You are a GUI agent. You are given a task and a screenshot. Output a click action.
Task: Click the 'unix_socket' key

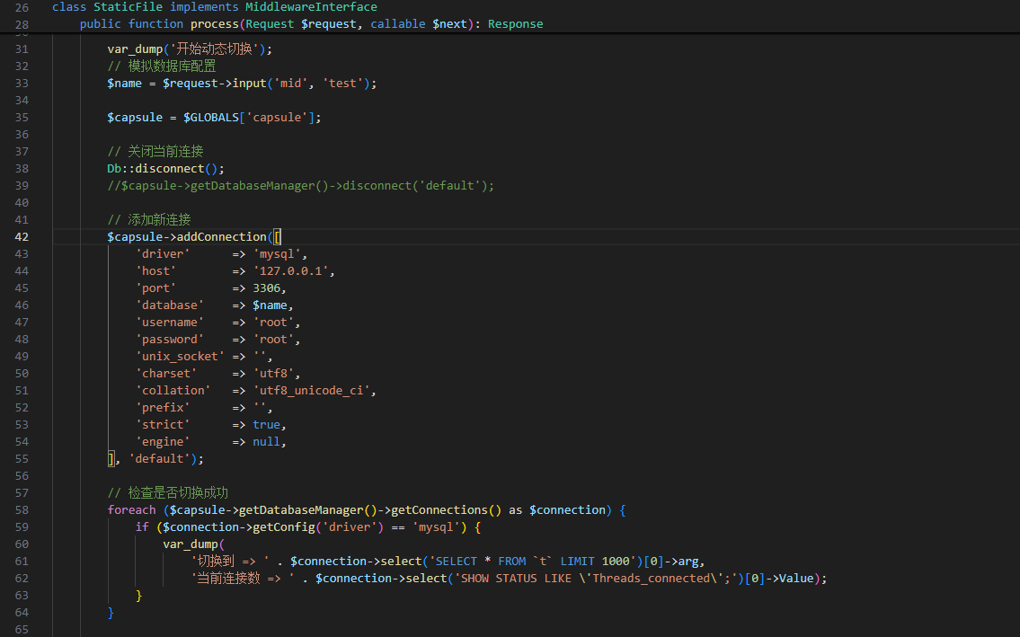pos(181,357)
